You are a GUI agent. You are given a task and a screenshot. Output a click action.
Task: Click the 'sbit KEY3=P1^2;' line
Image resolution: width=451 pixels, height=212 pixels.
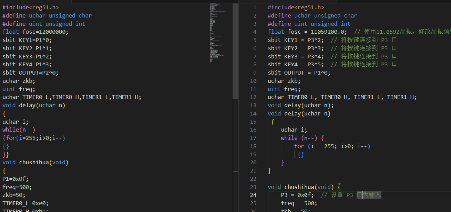click(x=27, y=56)
